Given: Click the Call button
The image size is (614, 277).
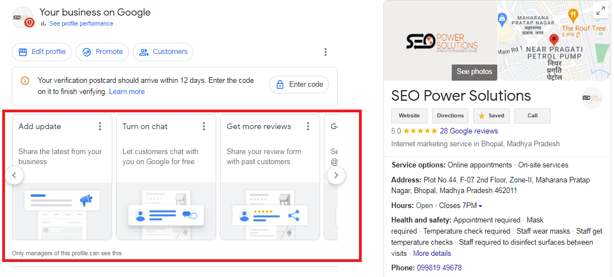Looking at the screenshot, I should click(x=532, y=116).
